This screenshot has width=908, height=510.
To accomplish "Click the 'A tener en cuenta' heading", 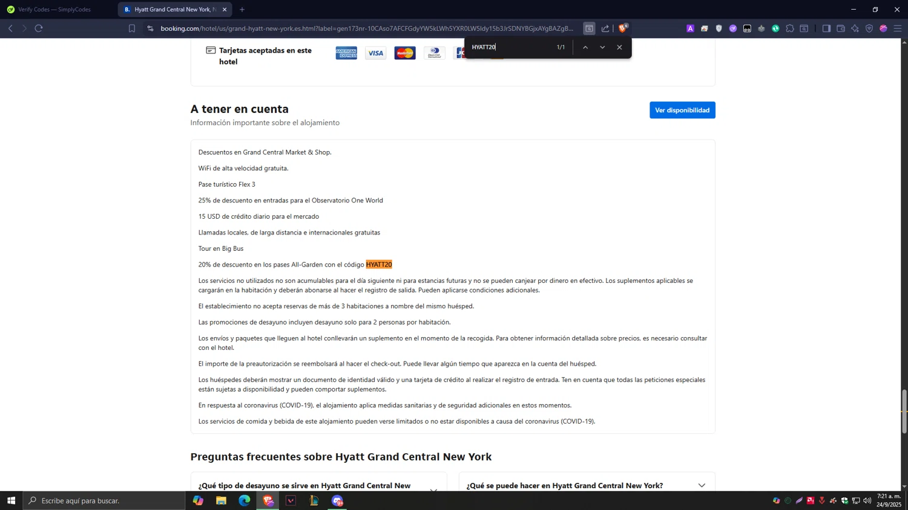I will point(239,109).
